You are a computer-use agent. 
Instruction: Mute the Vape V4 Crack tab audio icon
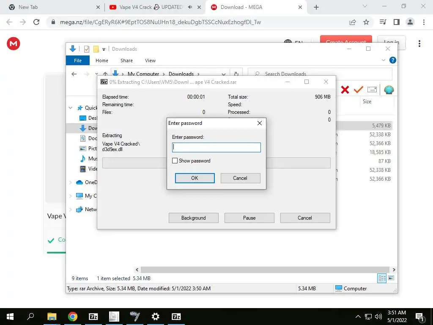[x=190, y=7]
